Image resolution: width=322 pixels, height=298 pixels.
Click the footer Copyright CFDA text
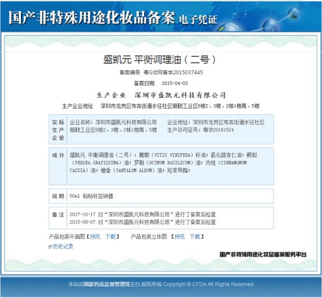208,284
